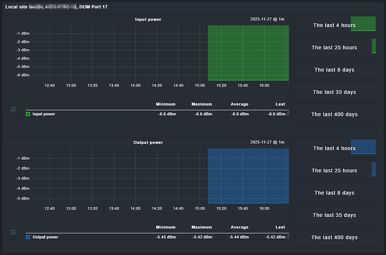Show 'The last 8 days' for Input power
The image size is (386, 255).
click(335, 70)
